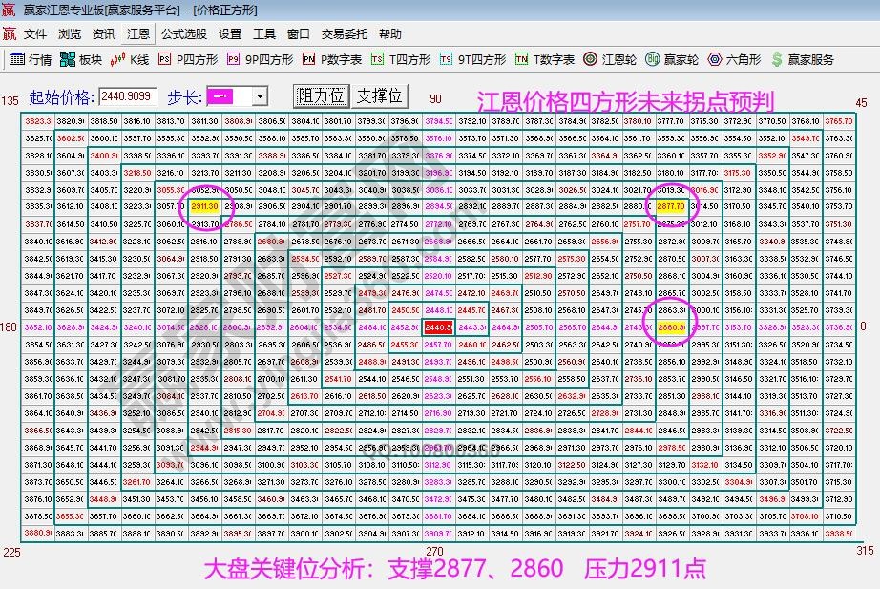Toggle the 支撑位 support level display
This screenshot has height=589, width=880.
380,95
